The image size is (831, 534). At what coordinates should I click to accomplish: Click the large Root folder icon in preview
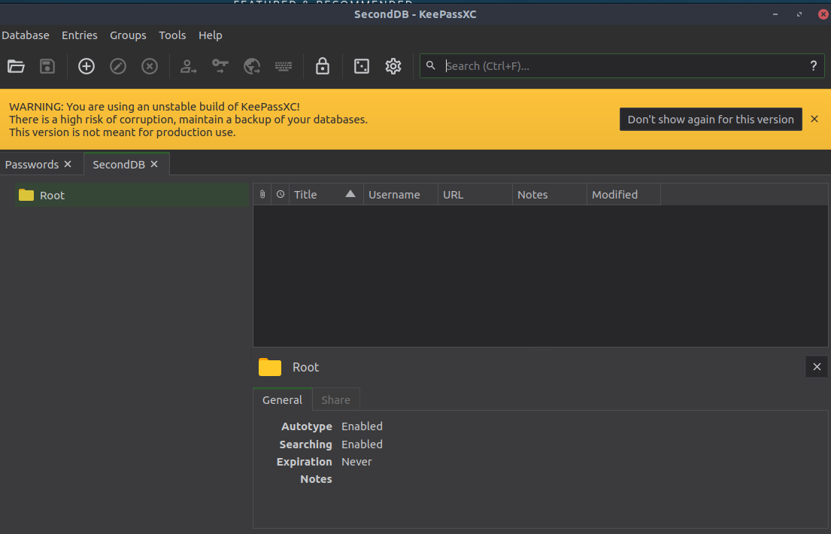tap(270, 367)
